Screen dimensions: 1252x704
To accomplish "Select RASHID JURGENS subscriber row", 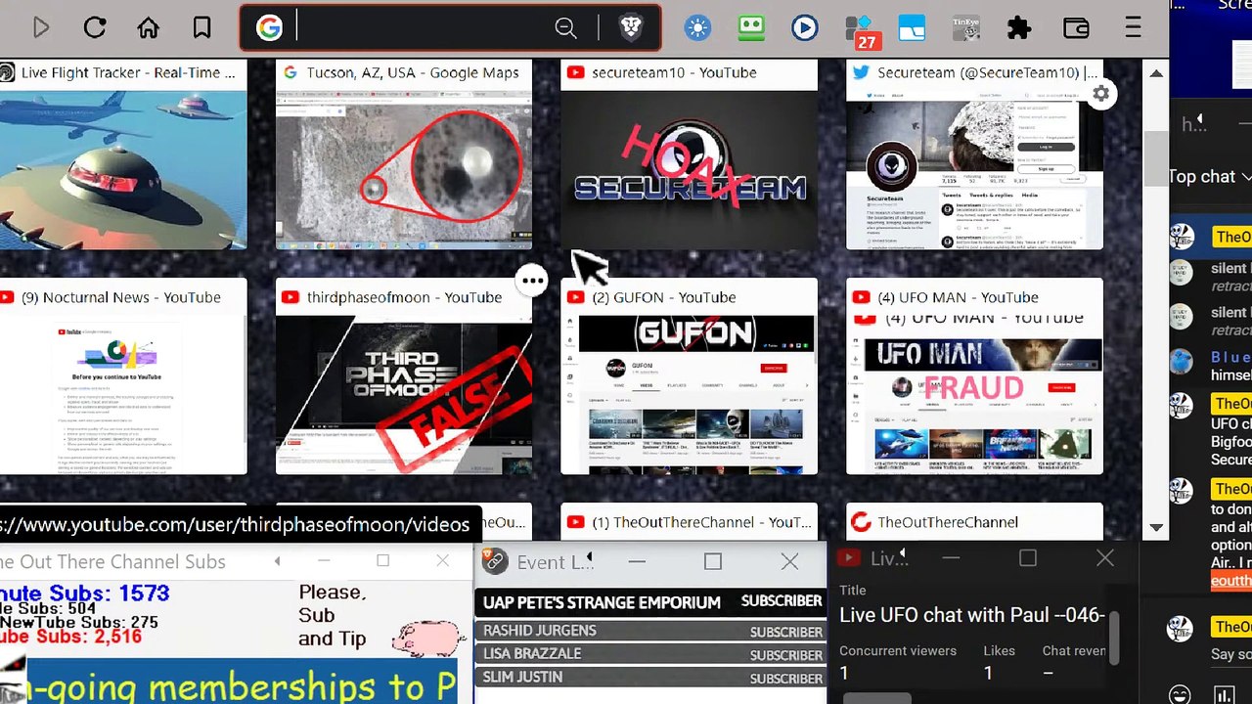I will pyautogui.click(x=651, y=631).
